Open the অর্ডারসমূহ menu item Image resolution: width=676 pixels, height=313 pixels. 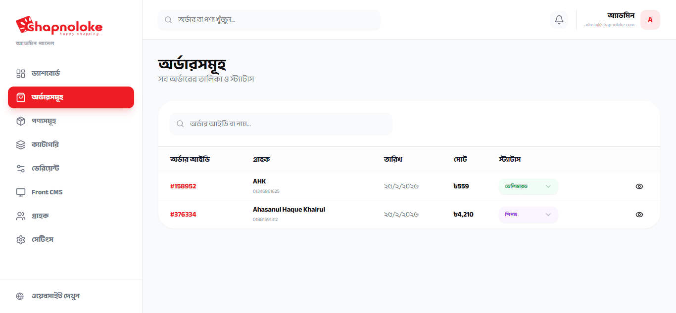[71, 97]
